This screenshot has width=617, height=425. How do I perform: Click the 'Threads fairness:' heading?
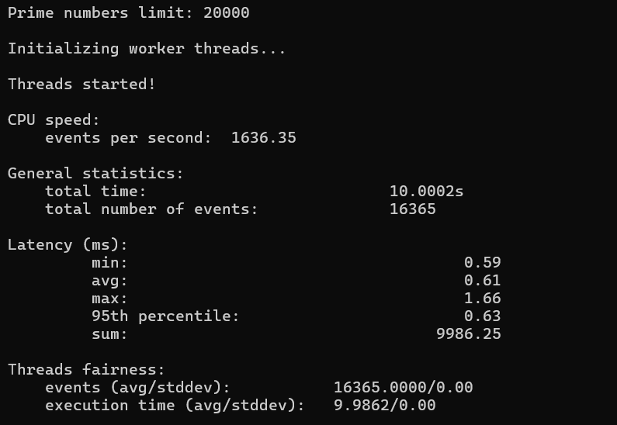(x=86, y=370)
